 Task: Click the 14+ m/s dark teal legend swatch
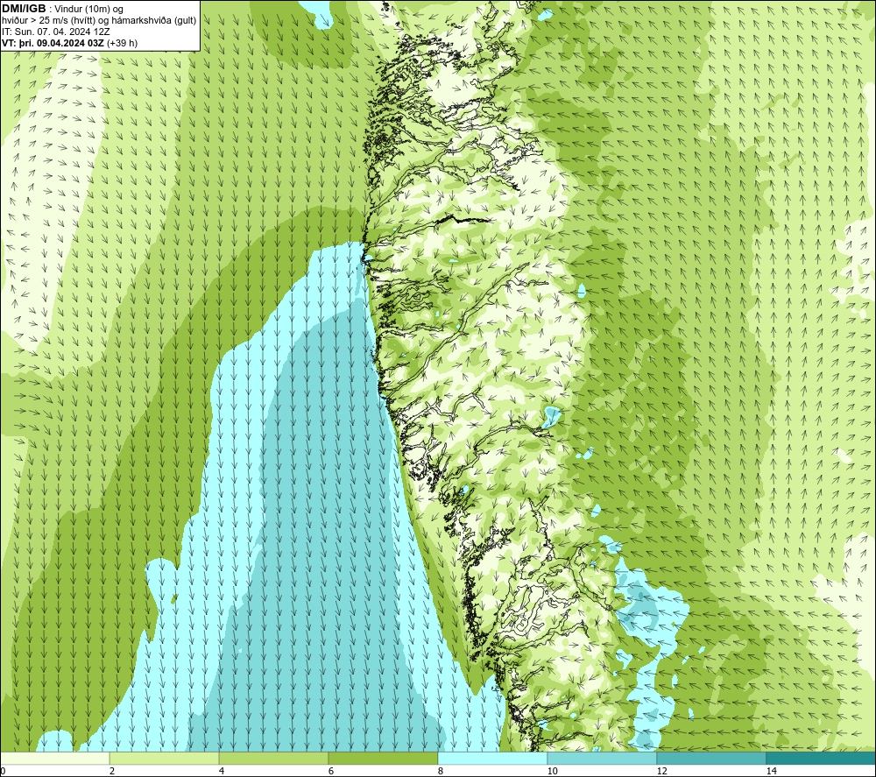click(821, 758)
